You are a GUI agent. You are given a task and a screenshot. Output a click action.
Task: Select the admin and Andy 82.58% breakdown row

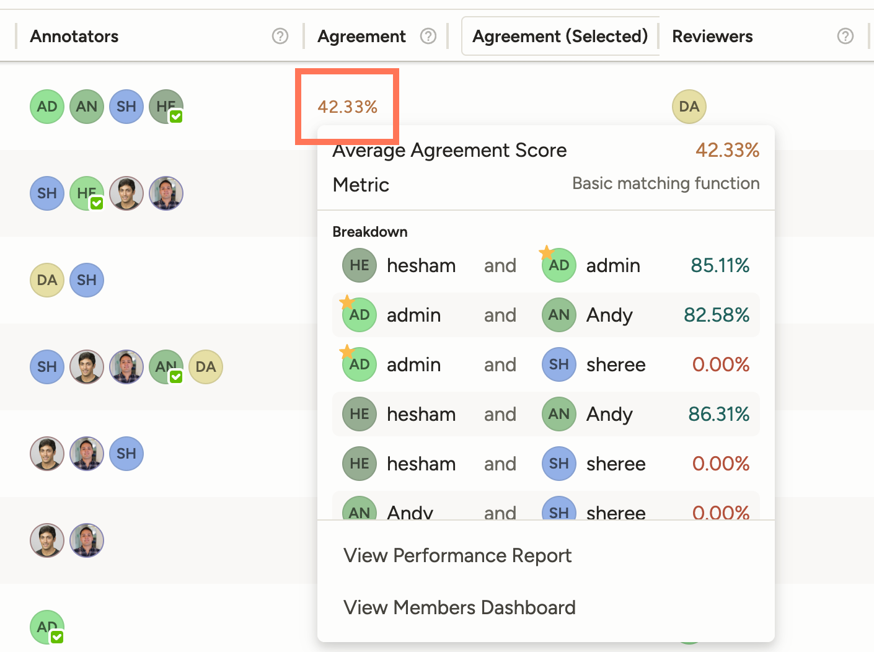tap(545, 315)
